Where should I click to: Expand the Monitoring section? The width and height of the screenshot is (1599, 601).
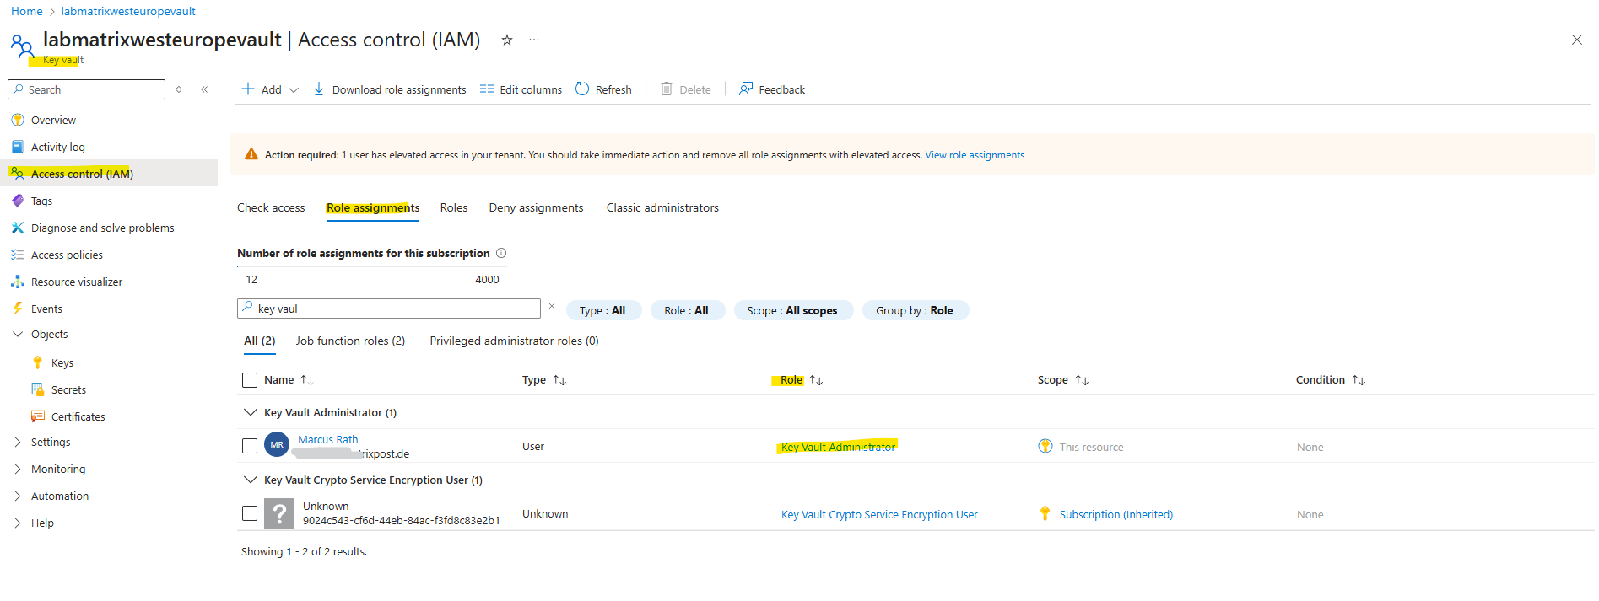coord(18,470)
